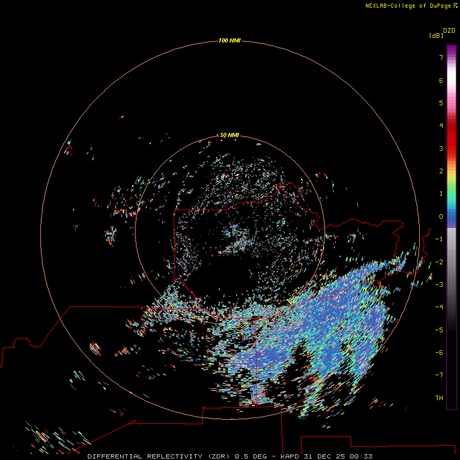Image resolution: width=460 pixels, height=460 pixels.
Task: Click the 5 value on color scale
Action: point(441,103)
